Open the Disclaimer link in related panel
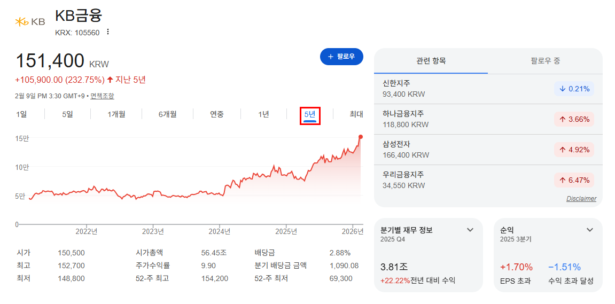This screenshot has height=304, width=615. click(x=581, y=199)
